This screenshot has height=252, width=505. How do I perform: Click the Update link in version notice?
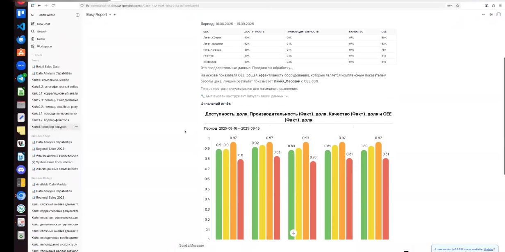(x=488, y=249)
